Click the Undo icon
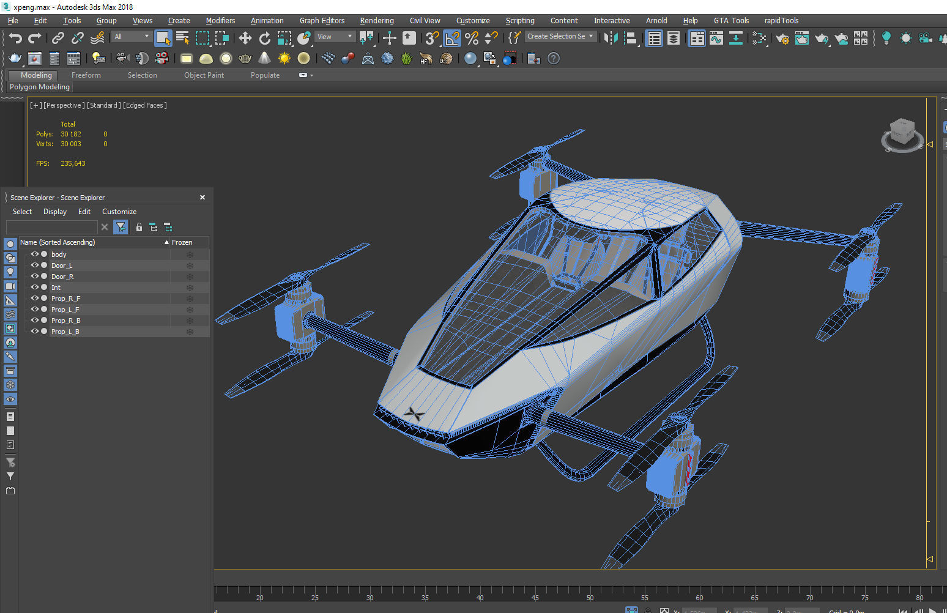The image size is (947, 613). 15,38
